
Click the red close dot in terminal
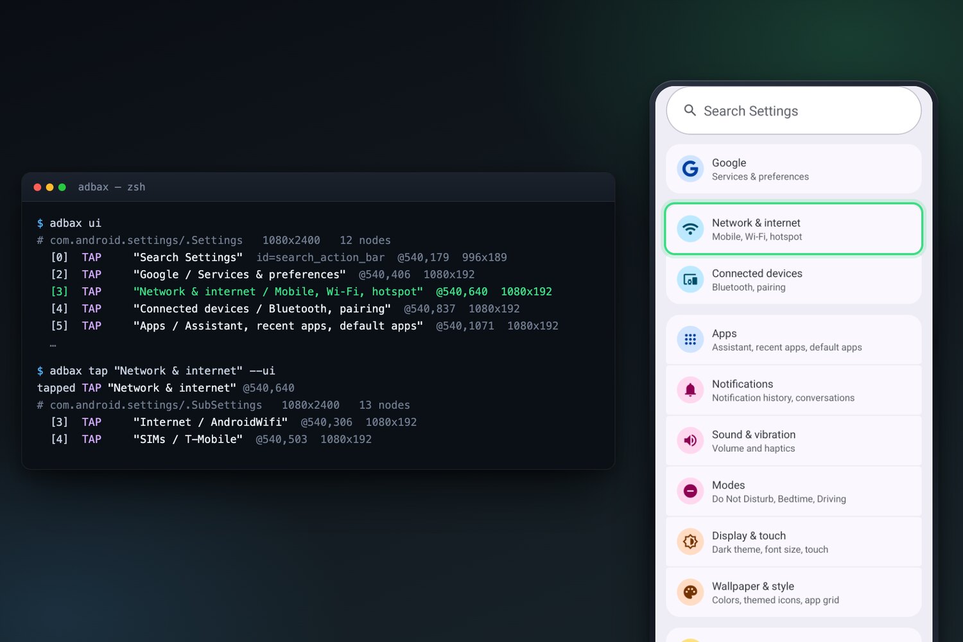point(37,187)
